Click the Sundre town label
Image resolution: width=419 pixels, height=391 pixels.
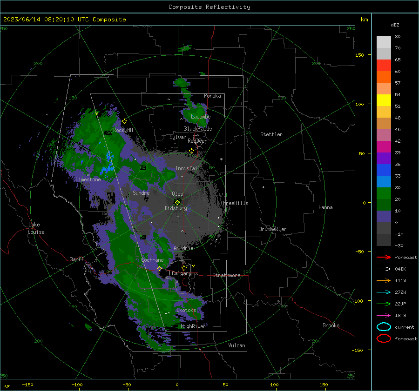point(141,192)
